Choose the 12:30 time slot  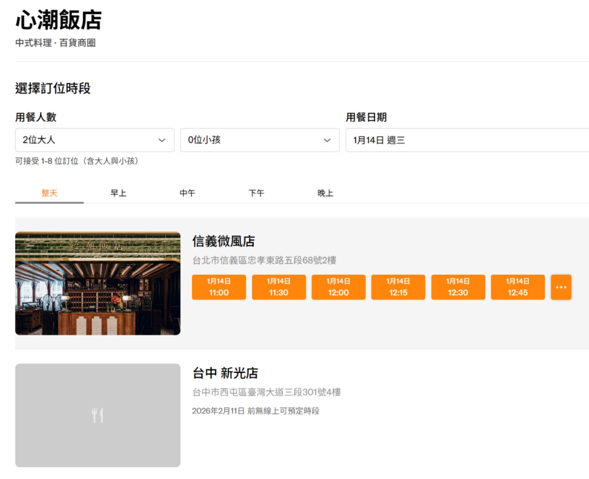click(458, 287)
